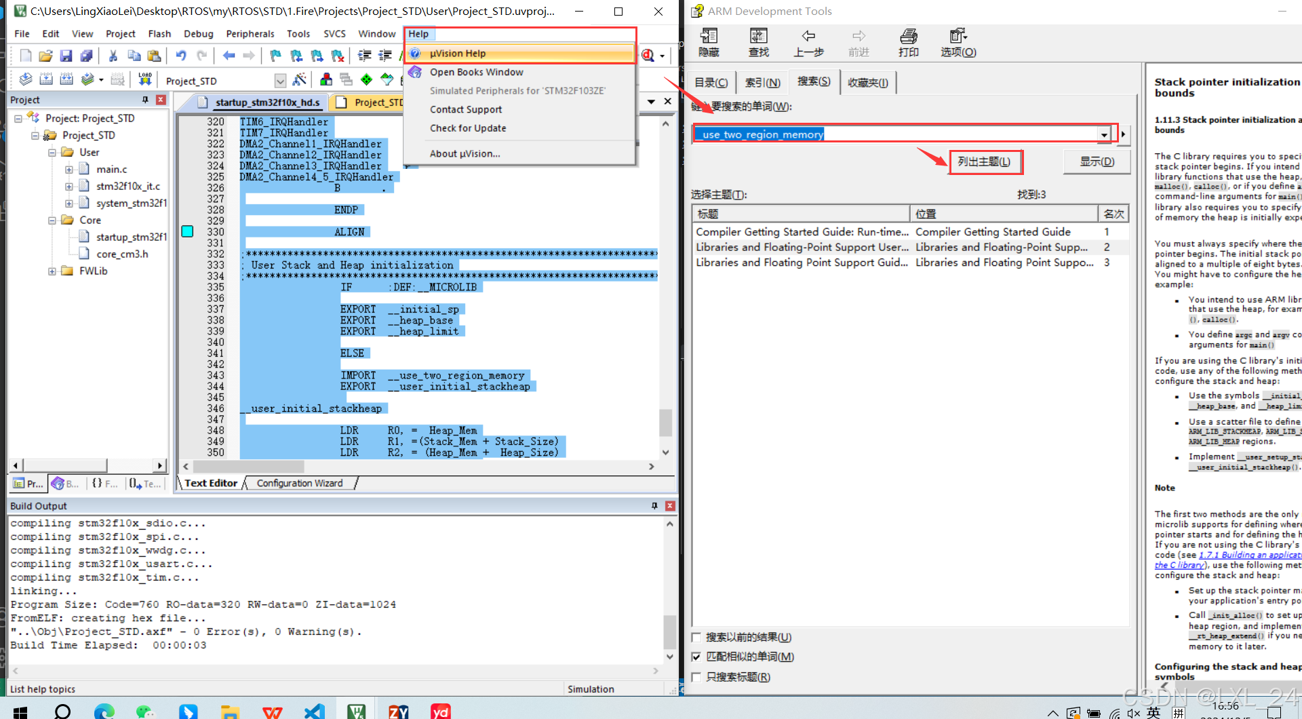Image resolution: width=1302 pixels, height=719 pixels.
Task: Click the New file icon in the toolbar
Action: pyautogui.click(x=26, y=56)
